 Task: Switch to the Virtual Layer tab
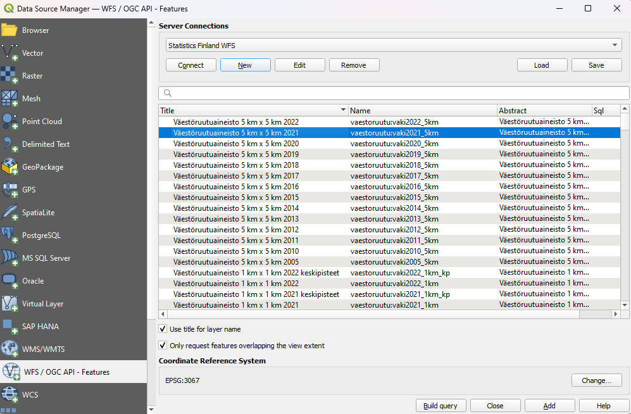42,304
